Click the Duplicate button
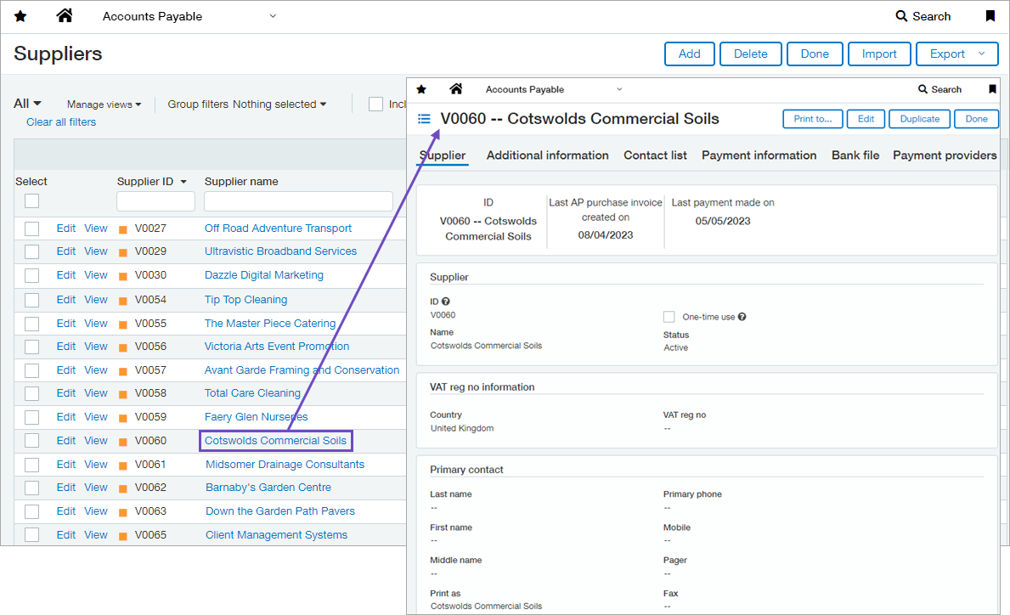 coord(919,119)
